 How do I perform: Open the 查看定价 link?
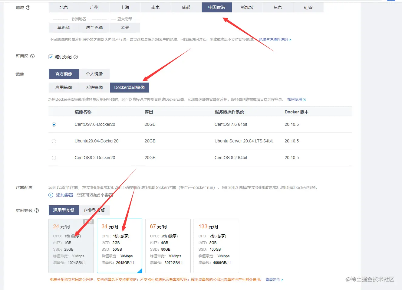pyautogui.click(x=273, y=280)
